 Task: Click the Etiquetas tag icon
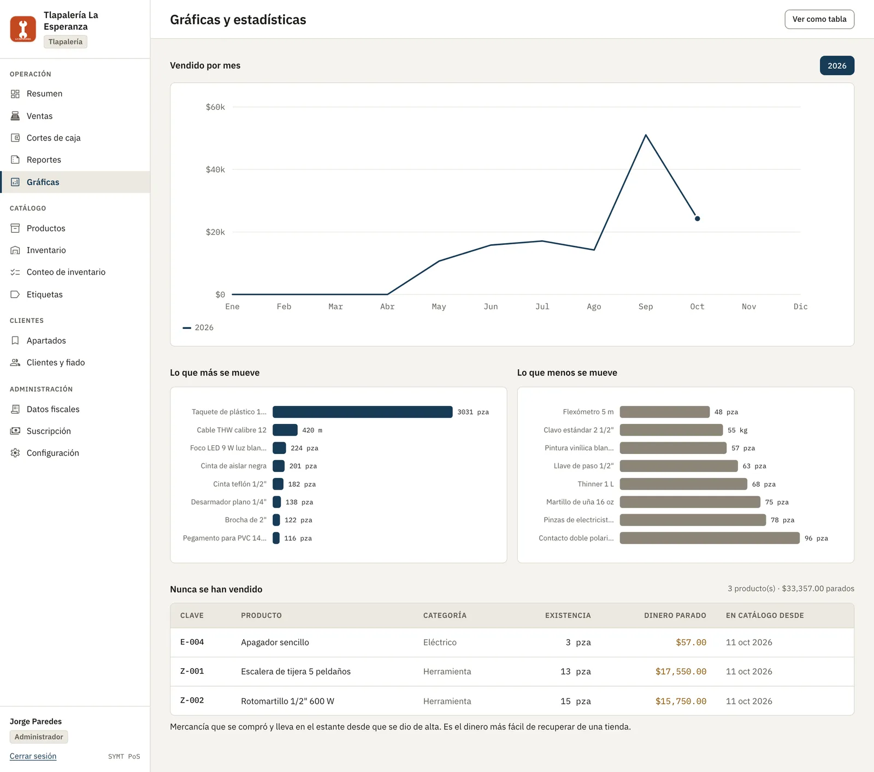pyautogui.click(x=15, y=294)
